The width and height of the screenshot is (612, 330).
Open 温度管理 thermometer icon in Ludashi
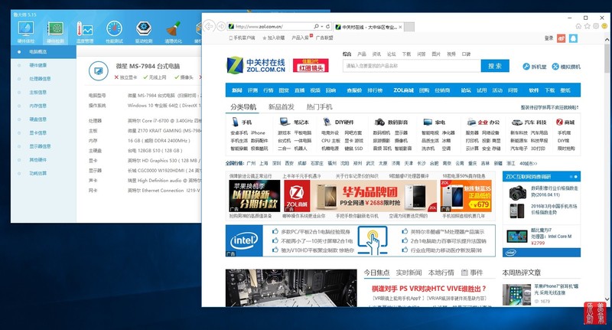click(85, 29)
